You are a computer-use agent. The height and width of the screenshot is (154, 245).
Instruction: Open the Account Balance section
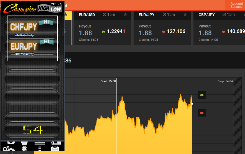click(236, 5)
